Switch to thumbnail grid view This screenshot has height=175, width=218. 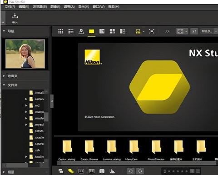pyautogui.click(x=60, y=31)
